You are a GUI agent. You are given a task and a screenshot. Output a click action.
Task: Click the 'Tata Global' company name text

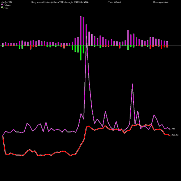click(114, 2)
